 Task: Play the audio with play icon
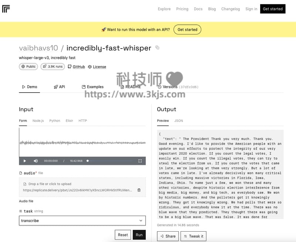[x=25, y=161]
